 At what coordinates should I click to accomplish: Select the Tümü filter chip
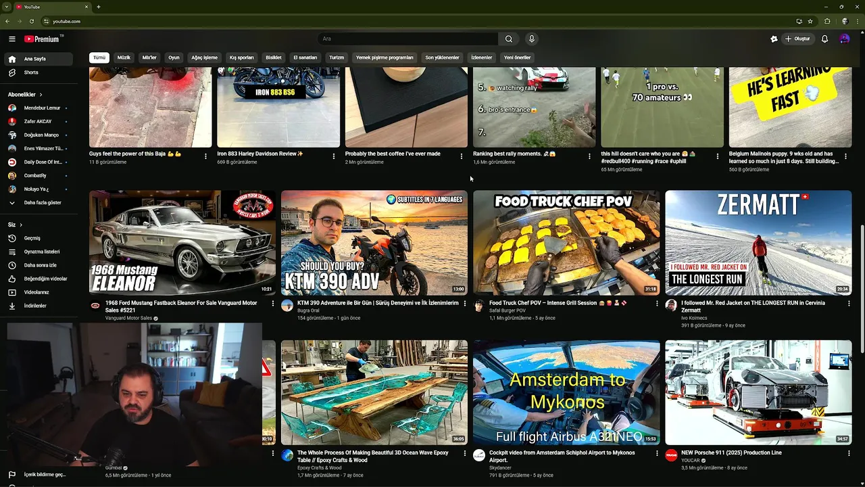click(99, 57)
